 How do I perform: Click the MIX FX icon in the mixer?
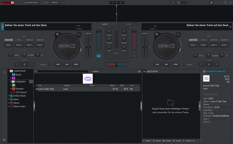116,56
